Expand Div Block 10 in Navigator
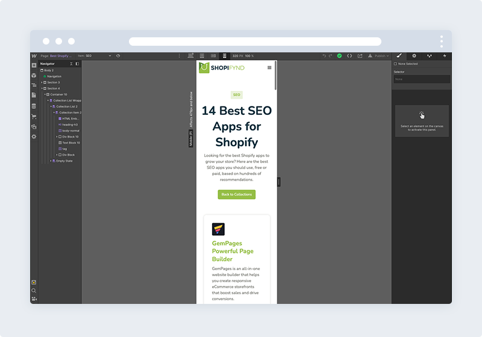The height and width of the screenshot is (337, 482). [x=57, y=137]
